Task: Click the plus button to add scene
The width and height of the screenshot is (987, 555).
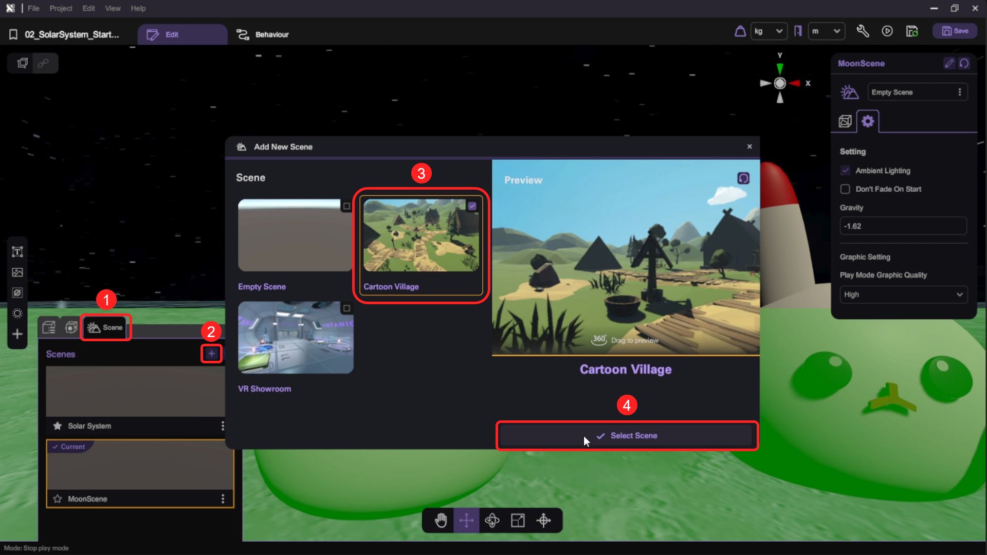Action: point(211,354)
